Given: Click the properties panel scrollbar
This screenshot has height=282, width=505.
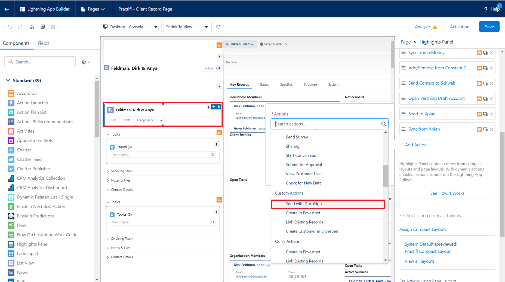Looking at the screenshot, I should 502,184.
